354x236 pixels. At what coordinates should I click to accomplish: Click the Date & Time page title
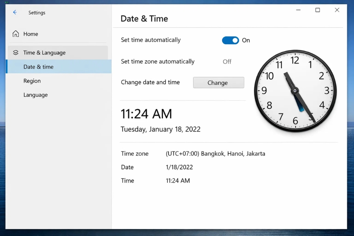pos(145,18)
